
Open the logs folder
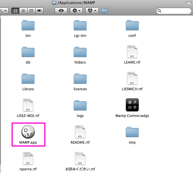80,105
